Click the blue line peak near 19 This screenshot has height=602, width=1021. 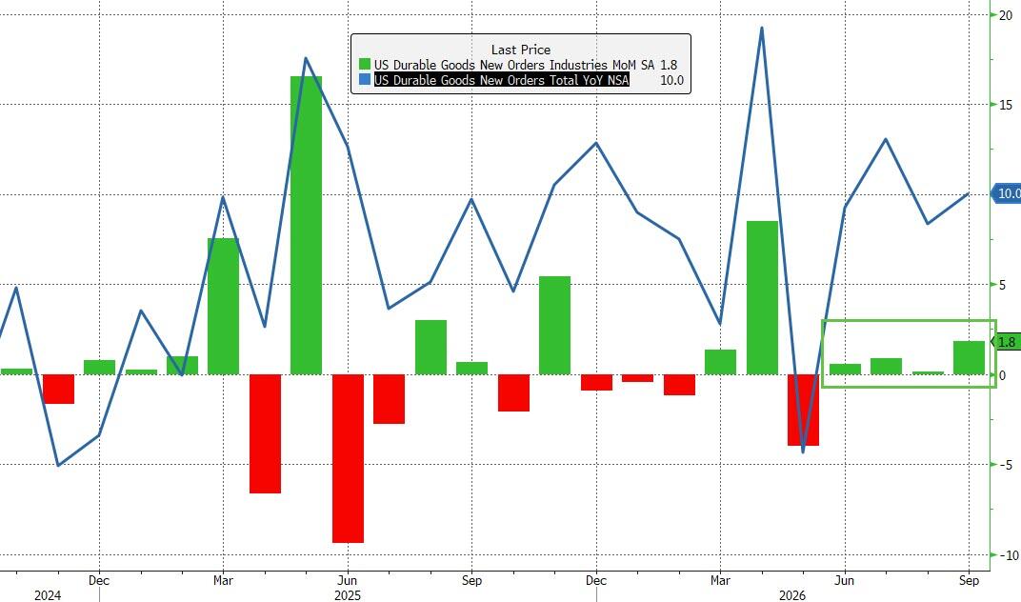point(761,28)
